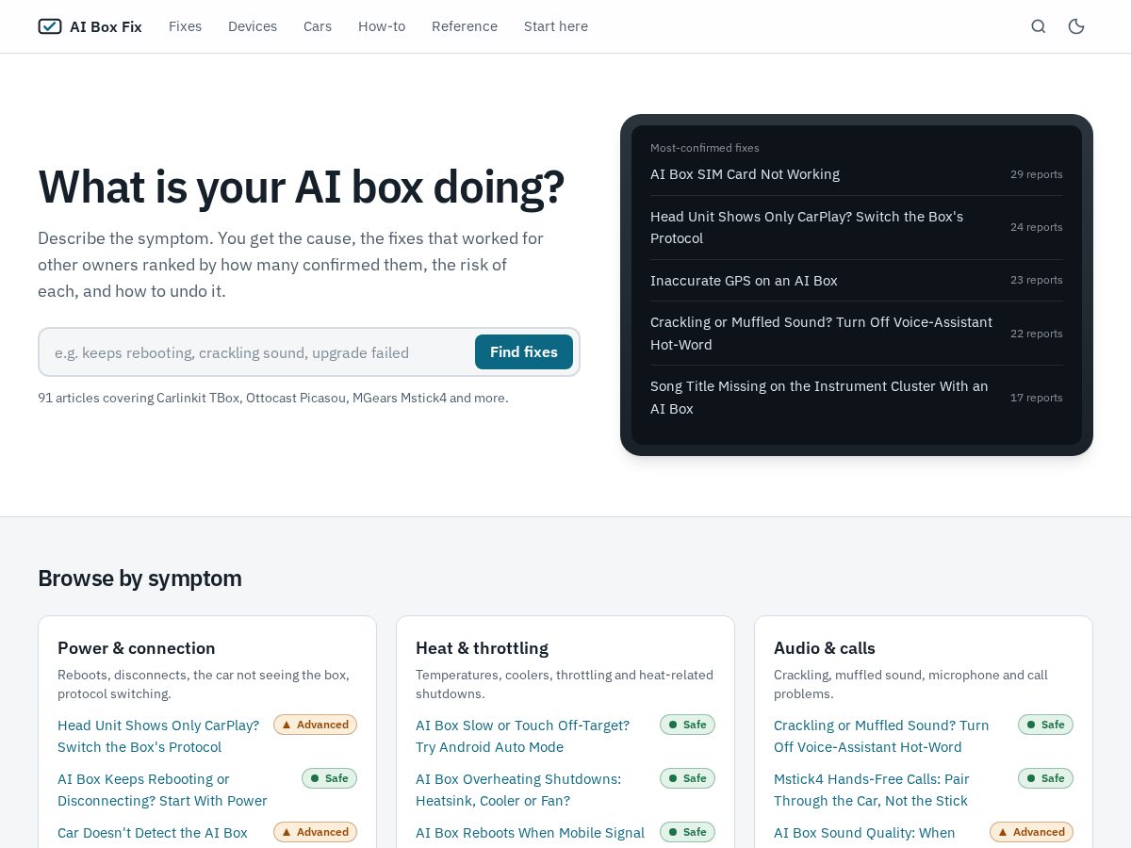
Task: Open the Devices menu
Action: [253, 26]
